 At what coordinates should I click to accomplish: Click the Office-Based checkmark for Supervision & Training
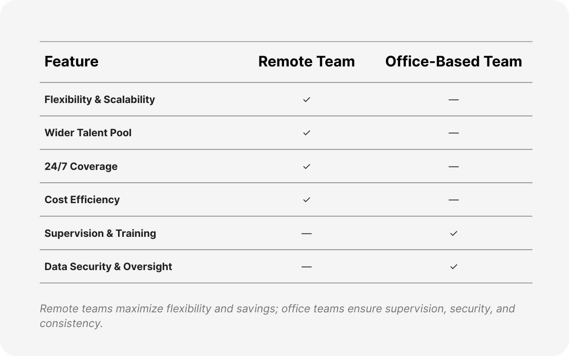click(454, 234)
